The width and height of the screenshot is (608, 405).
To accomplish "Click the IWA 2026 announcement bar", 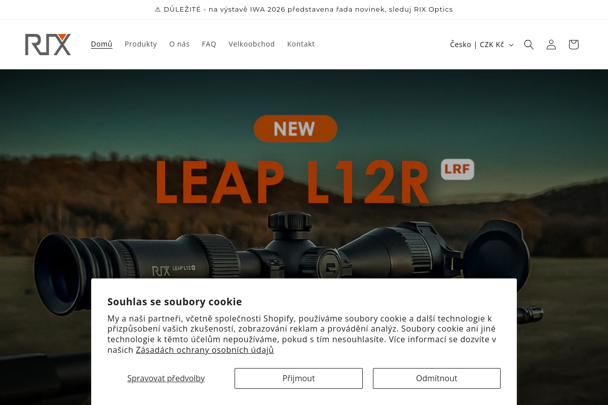I will 304,10.
